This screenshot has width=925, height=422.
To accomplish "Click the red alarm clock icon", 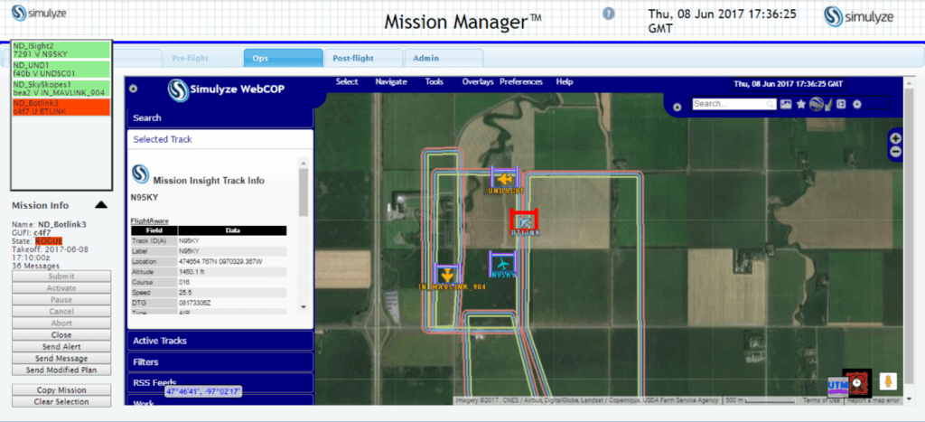I will [x=856, y=384].
